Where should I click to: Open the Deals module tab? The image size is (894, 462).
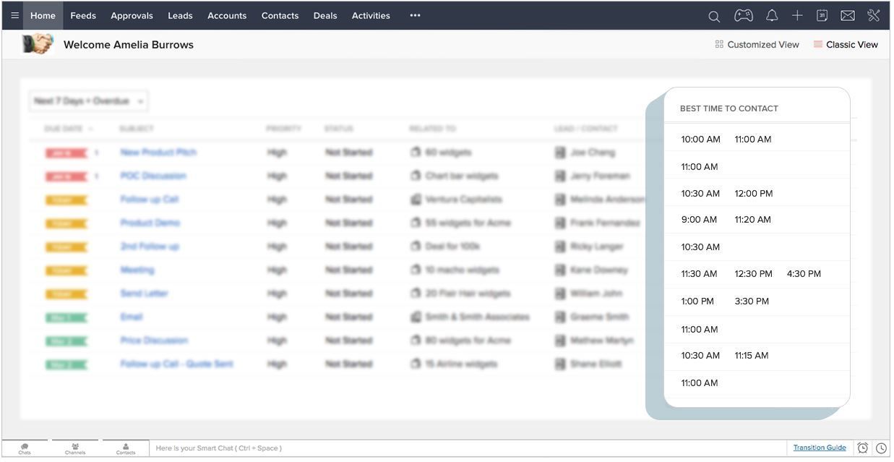[324, 15]
